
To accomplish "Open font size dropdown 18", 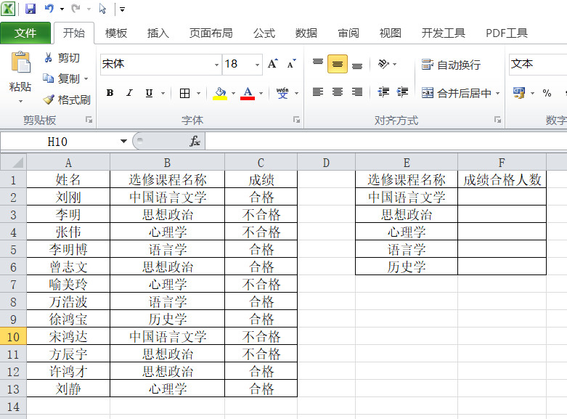I will coord(257,65).
